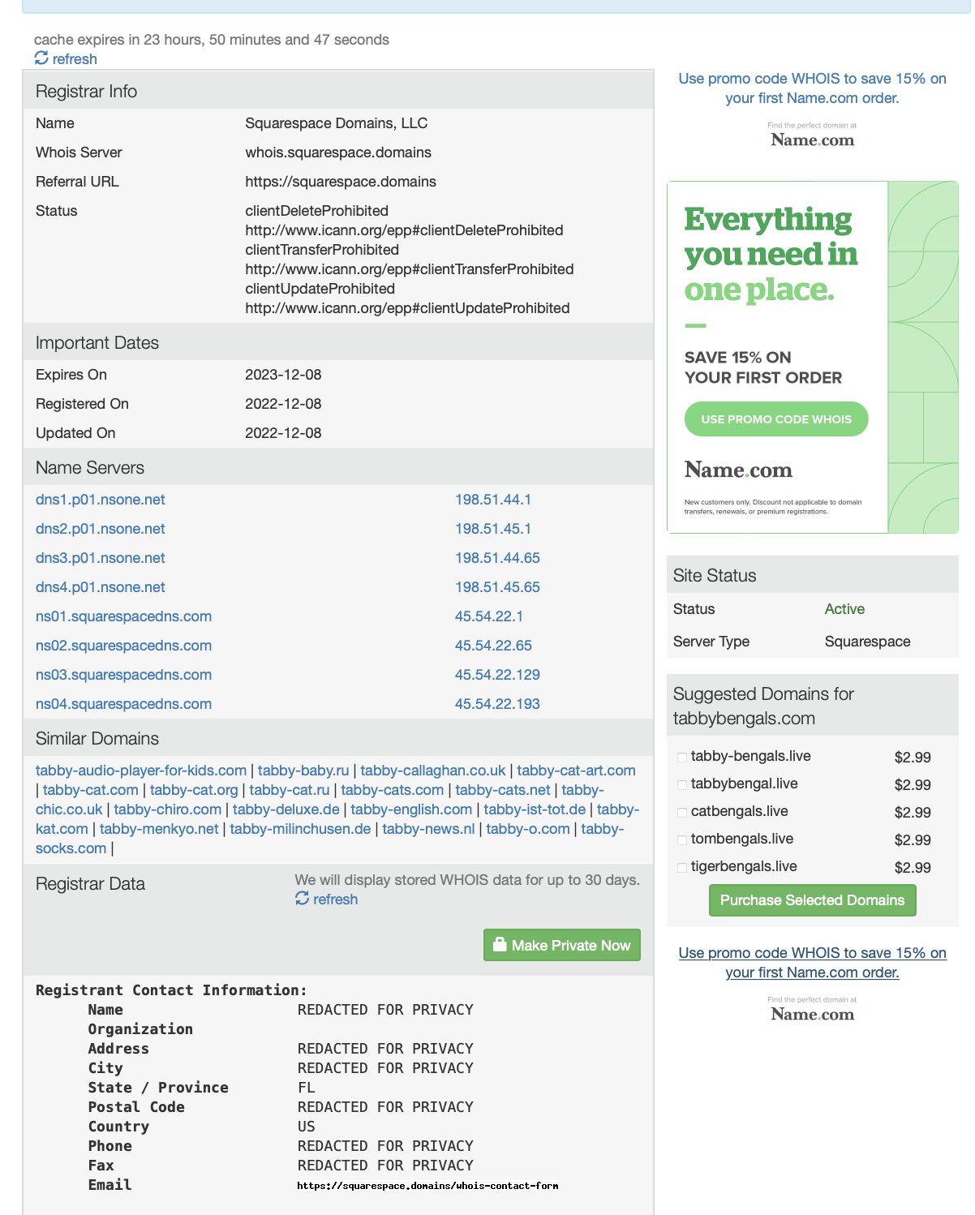975x1215 pixels.
Task: Open ns04.squarespacedns.com link
Action: tap(123, 704)
